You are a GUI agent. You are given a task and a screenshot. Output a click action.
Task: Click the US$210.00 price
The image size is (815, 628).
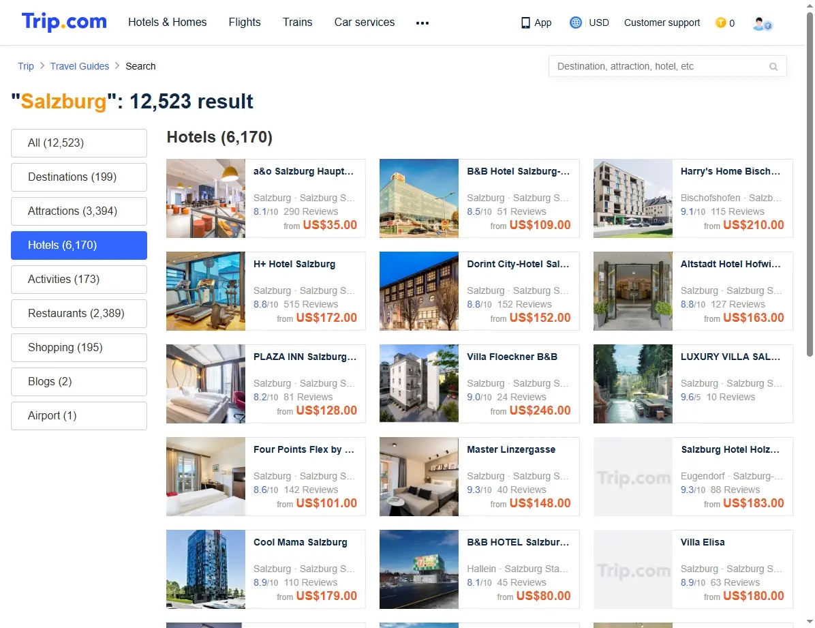753,225
